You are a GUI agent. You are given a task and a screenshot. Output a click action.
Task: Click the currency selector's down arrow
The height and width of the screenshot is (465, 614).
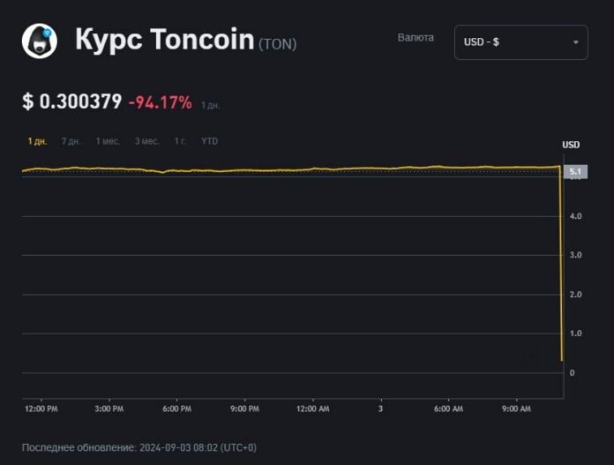pos(575,42)
